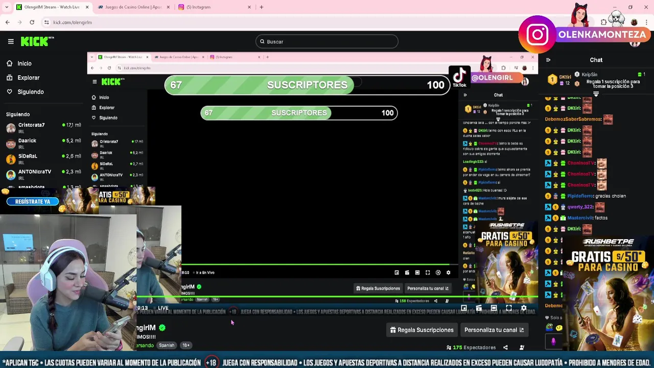The height and width of the screenshot is (368, 654).
Task: Open ANTONicraTV channel in outer sidebar
Action: pyautogui.click(x=43, y=174)
